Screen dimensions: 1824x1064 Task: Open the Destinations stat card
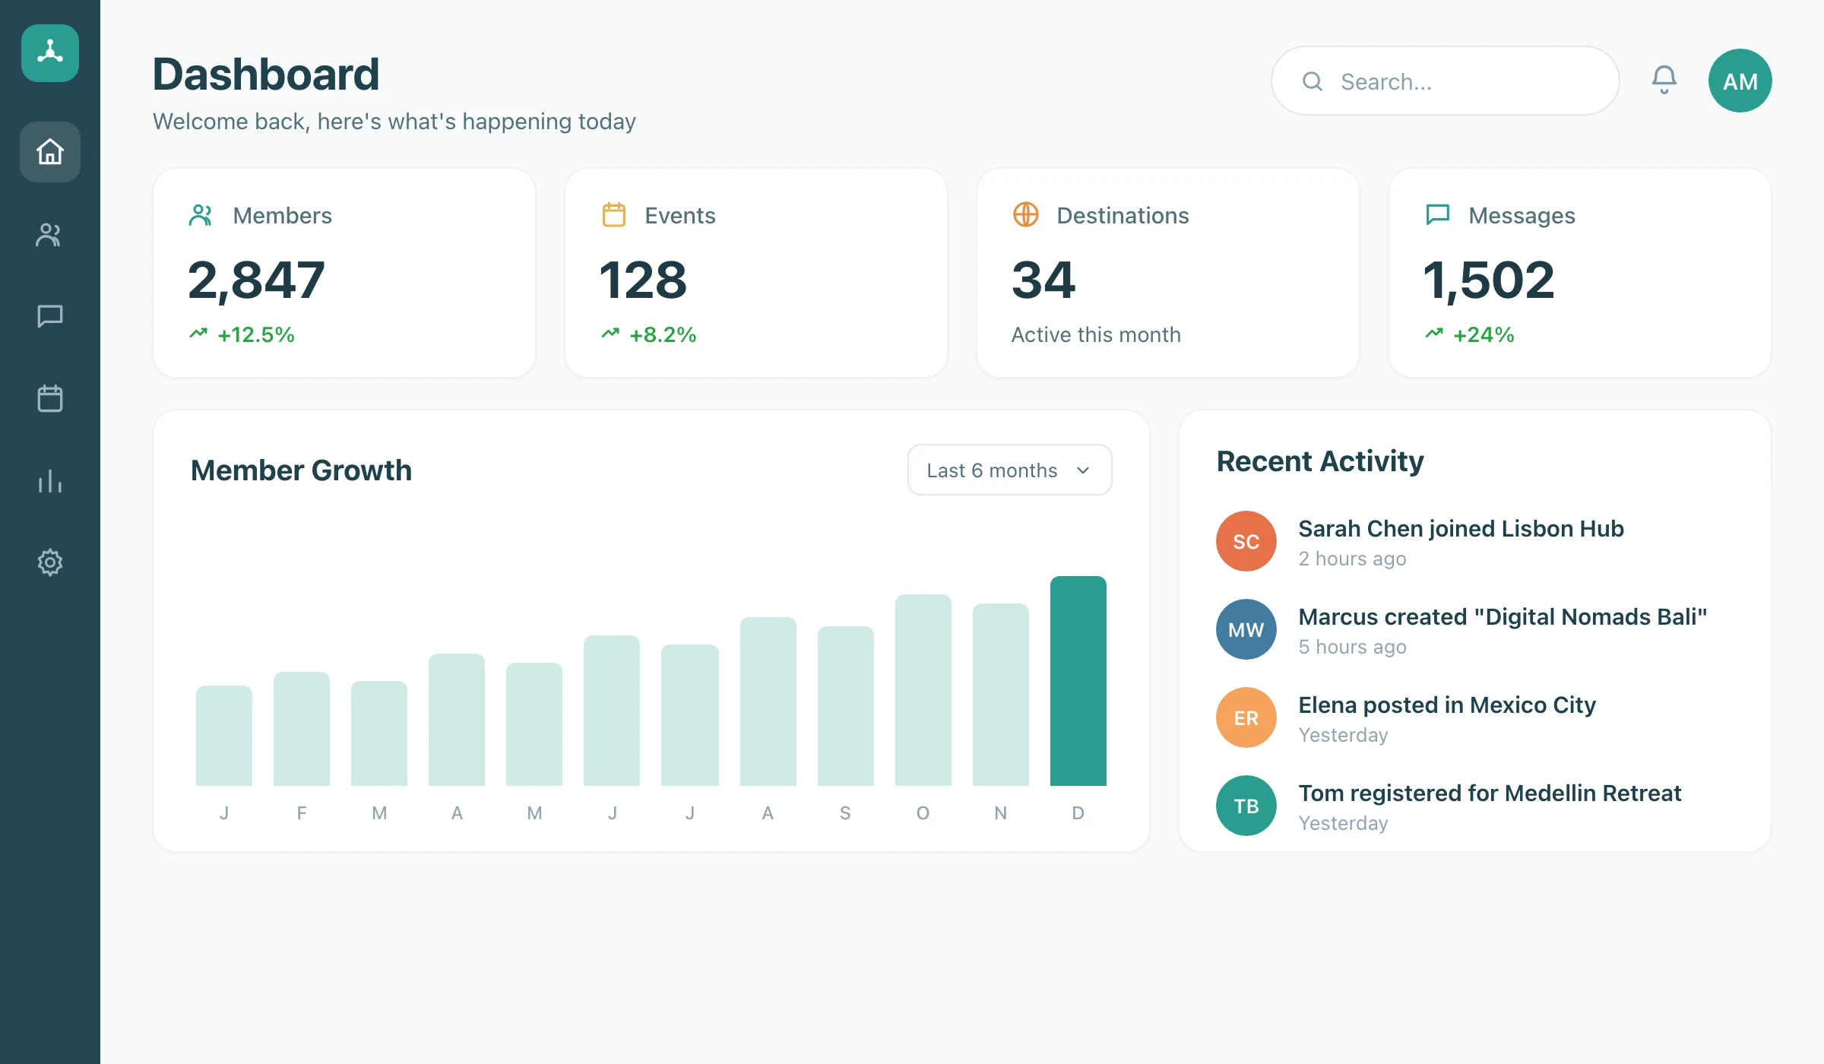point(1168,273)
